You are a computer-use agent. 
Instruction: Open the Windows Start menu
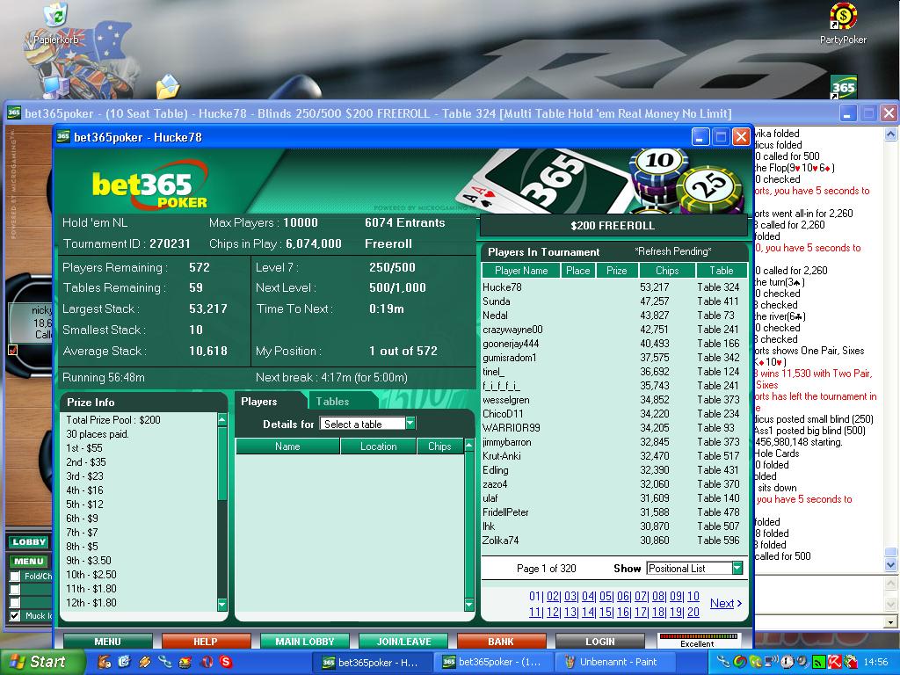40,662
